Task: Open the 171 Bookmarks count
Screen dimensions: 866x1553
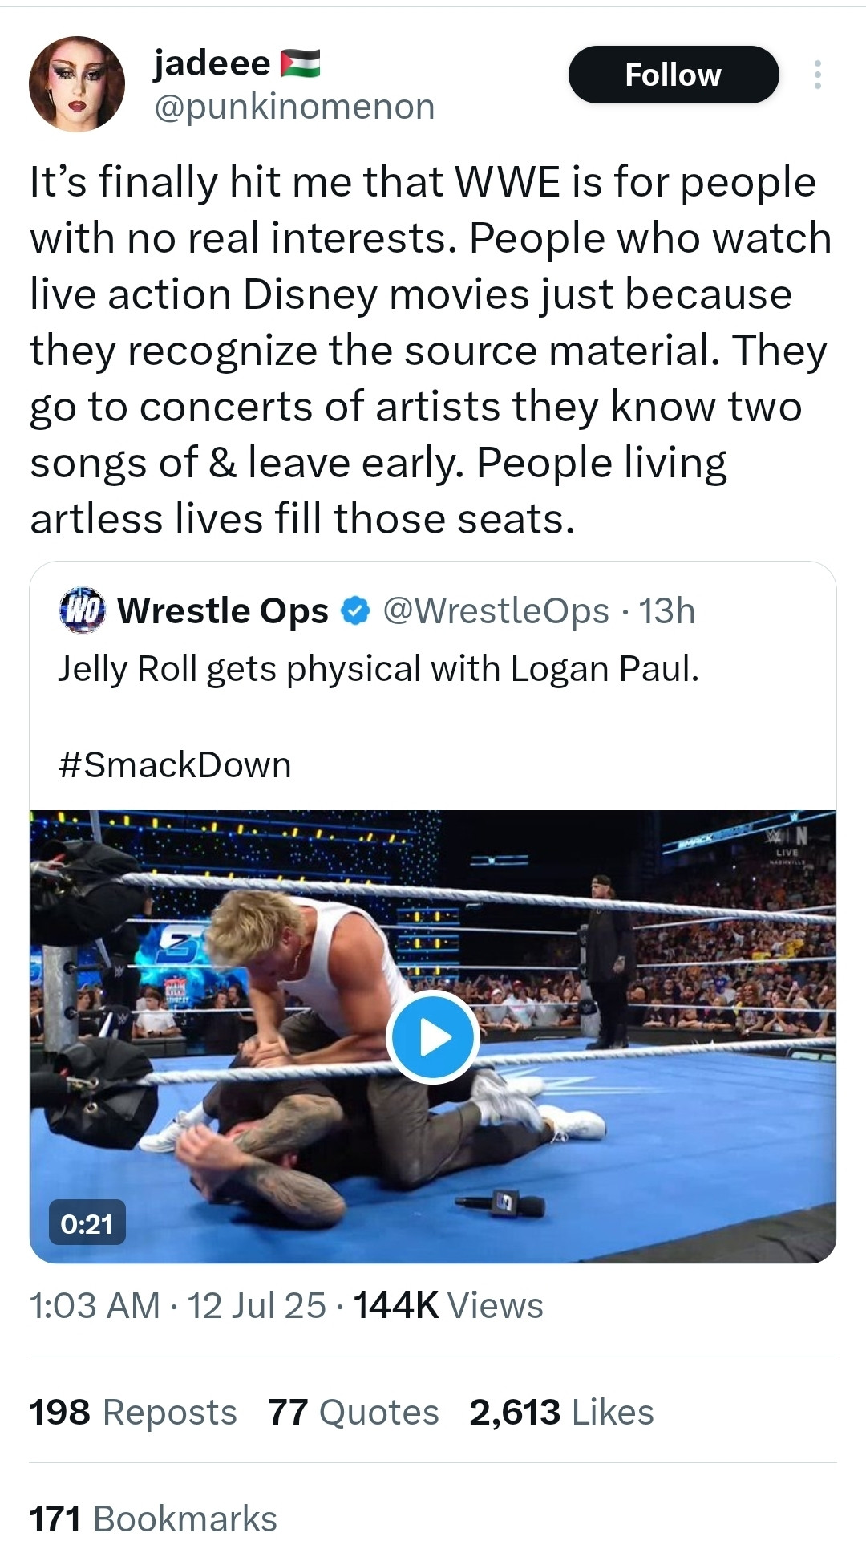Action: point(153,1519)
